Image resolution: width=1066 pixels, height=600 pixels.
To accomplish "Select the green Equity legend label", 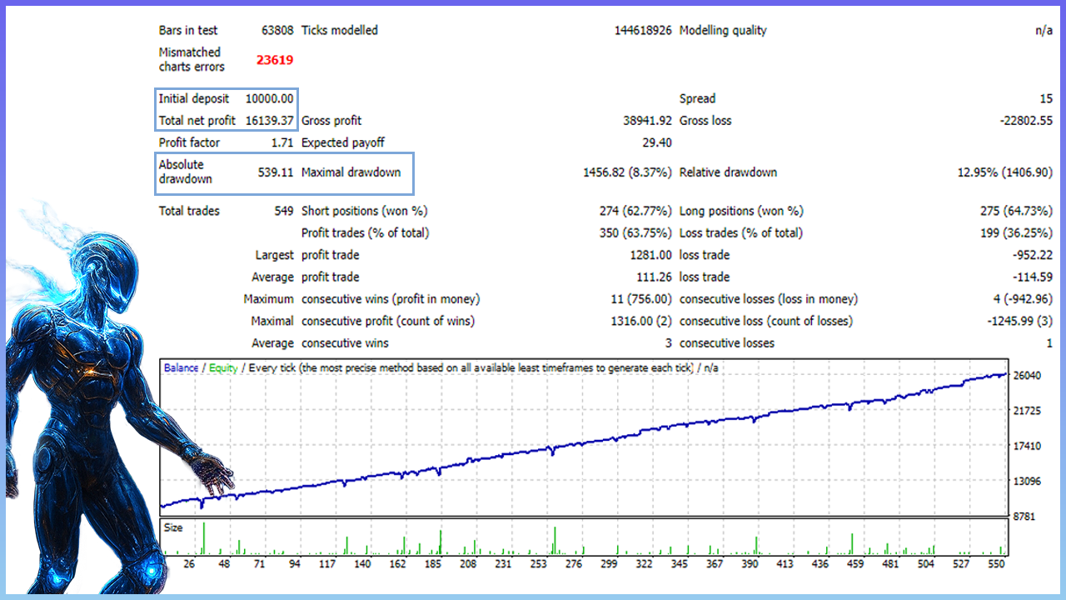I will pyautogui.click(x=222, y=367).
